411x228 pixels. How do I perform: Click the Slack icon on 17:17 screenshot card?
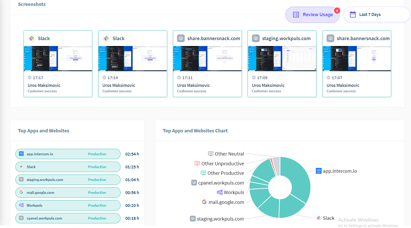(x=32, y=38)
